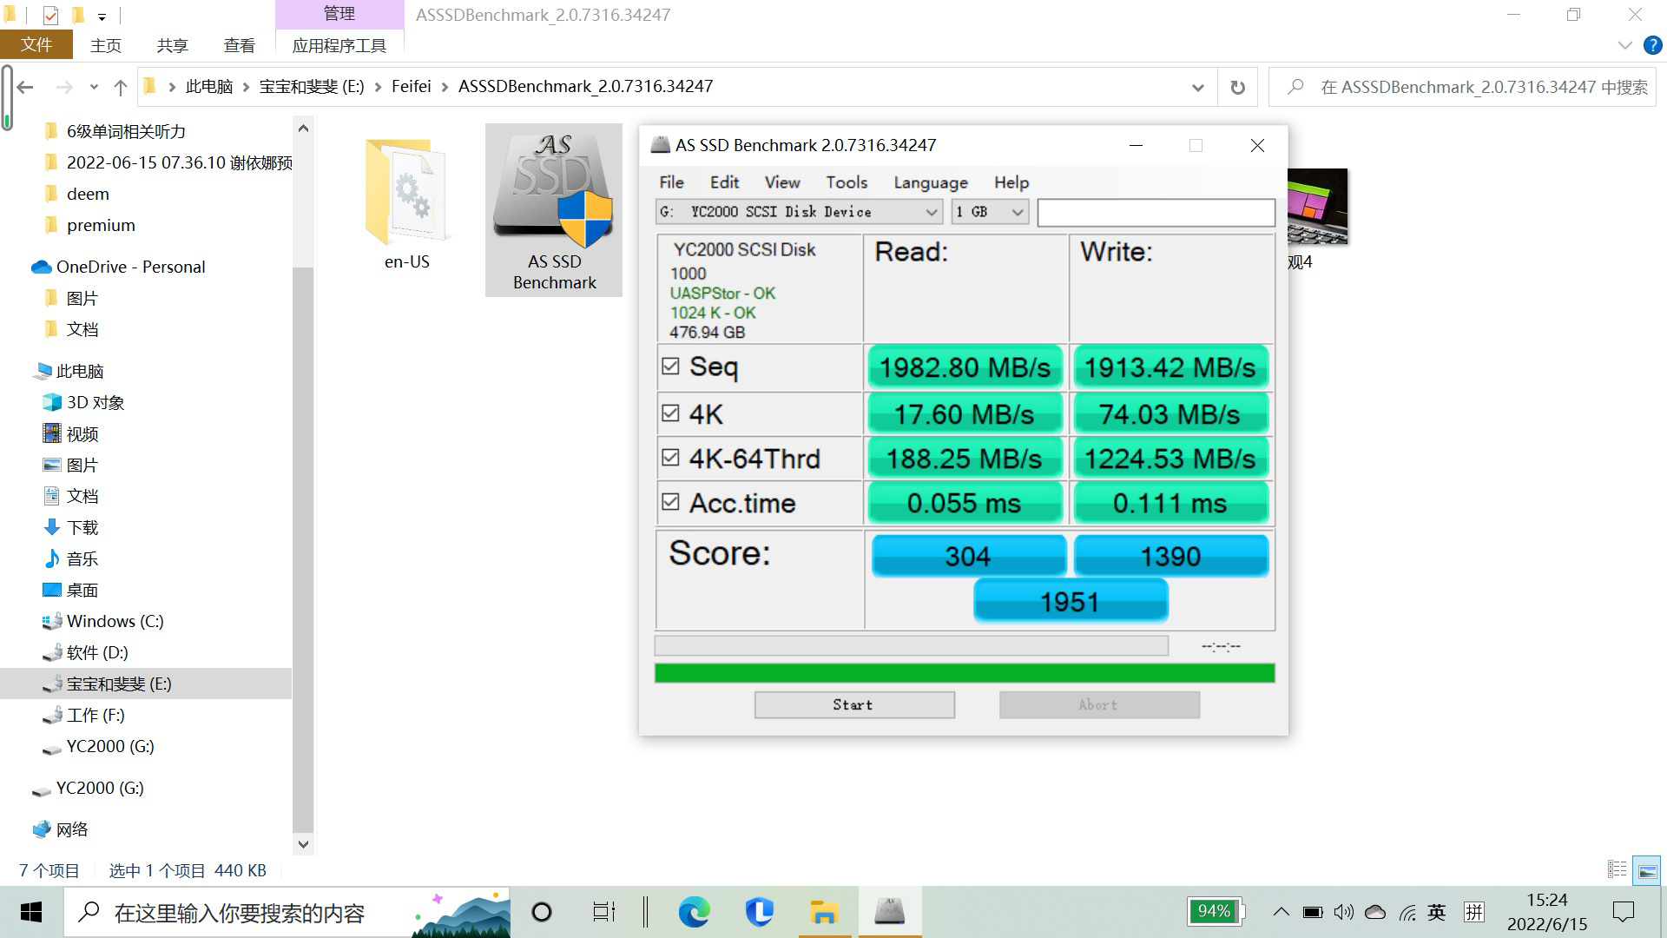Viewport: 1667px width, 938px height.
Task: Drag the green progress bar indicator
Action: 964,673
